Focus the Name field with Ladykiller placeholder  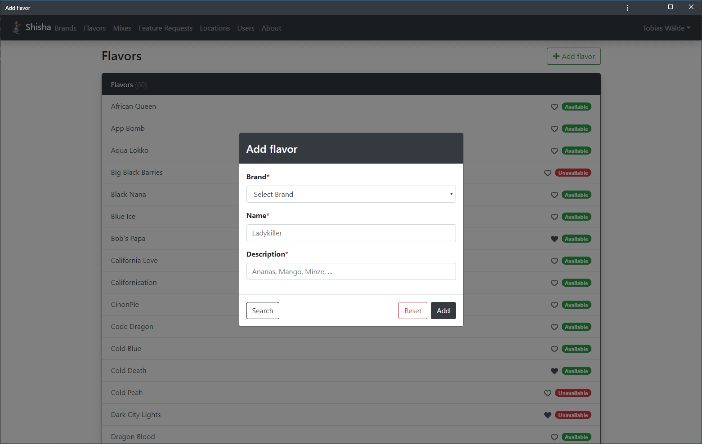pos(351,233)
